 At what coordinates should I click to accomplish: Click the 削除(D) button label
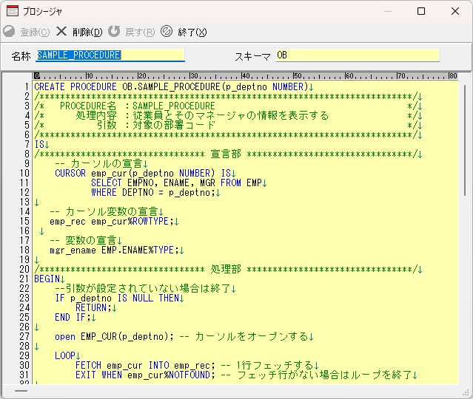click(x=87, y=32)
